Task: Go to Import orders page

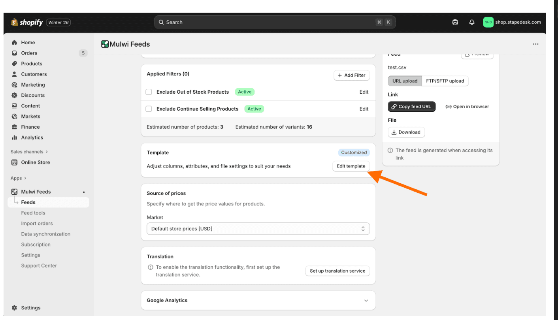Action: (x=37, y=224)
